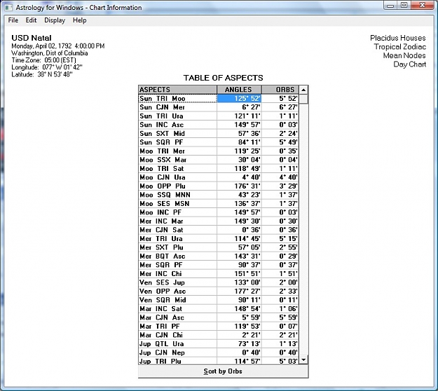438x391 pixels.
Task: Open the Display menu
Action: coord(55,20)
